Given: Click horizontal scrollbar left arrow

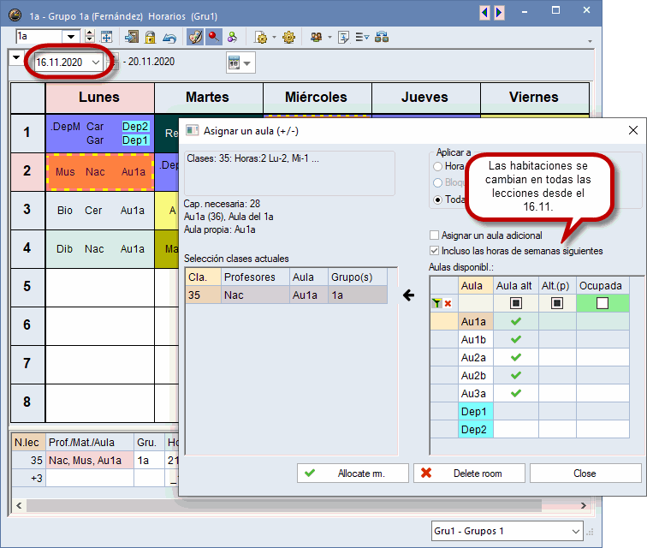Looking at the screenshot, I should point(19,505).
